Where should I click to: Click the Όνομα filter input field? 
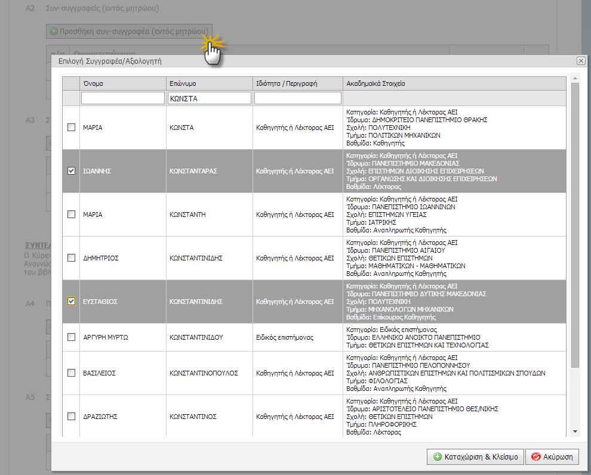point(123,98)
